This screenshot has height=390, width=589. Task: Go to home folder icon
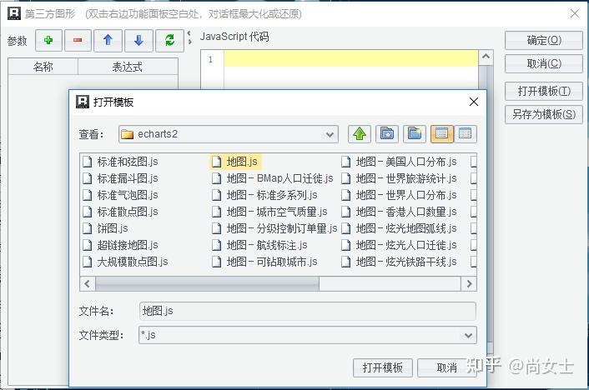[387, 134]
